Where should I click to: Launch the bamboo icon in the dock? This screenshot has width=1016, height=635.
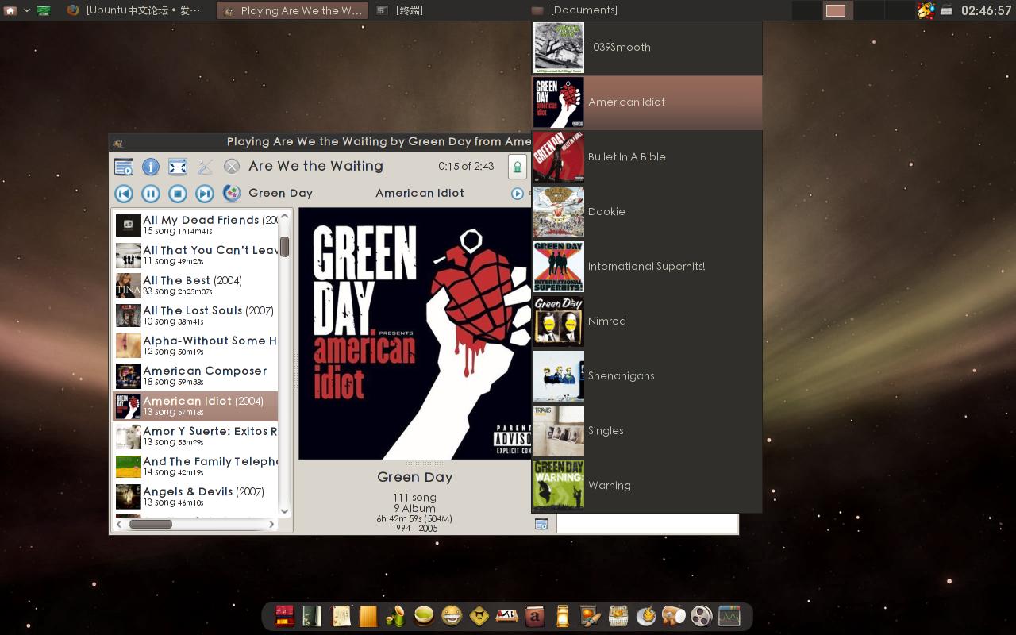[396, 616]
